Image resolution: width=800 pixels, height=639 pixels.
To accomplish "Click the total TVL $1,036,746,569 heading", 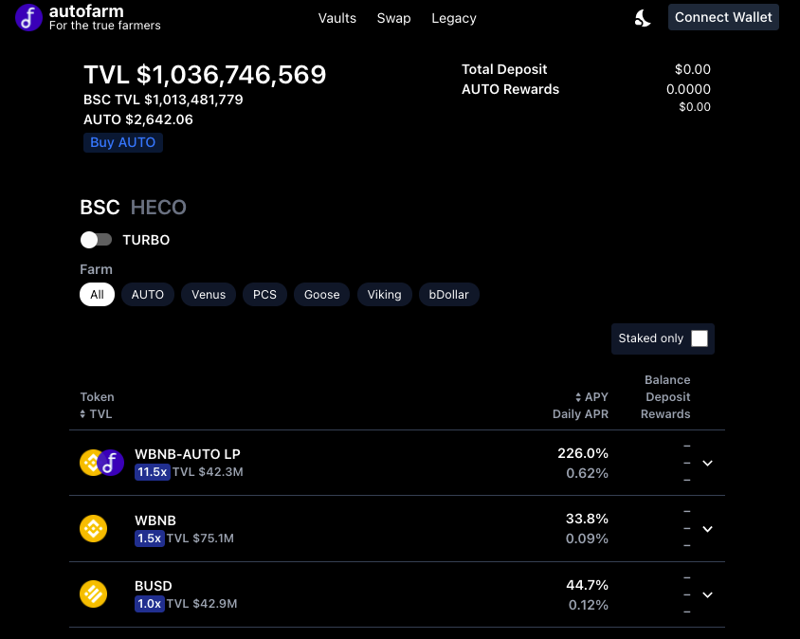I will [205, 75].
